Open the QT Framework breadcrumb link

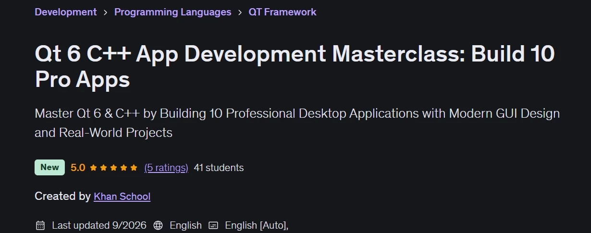[283, 12]
